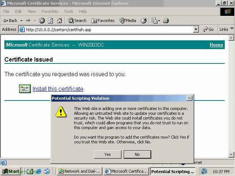Open the Favorites toolbar button
The width and height of the screenshot is (235, 176).
[x=103, y=21]
